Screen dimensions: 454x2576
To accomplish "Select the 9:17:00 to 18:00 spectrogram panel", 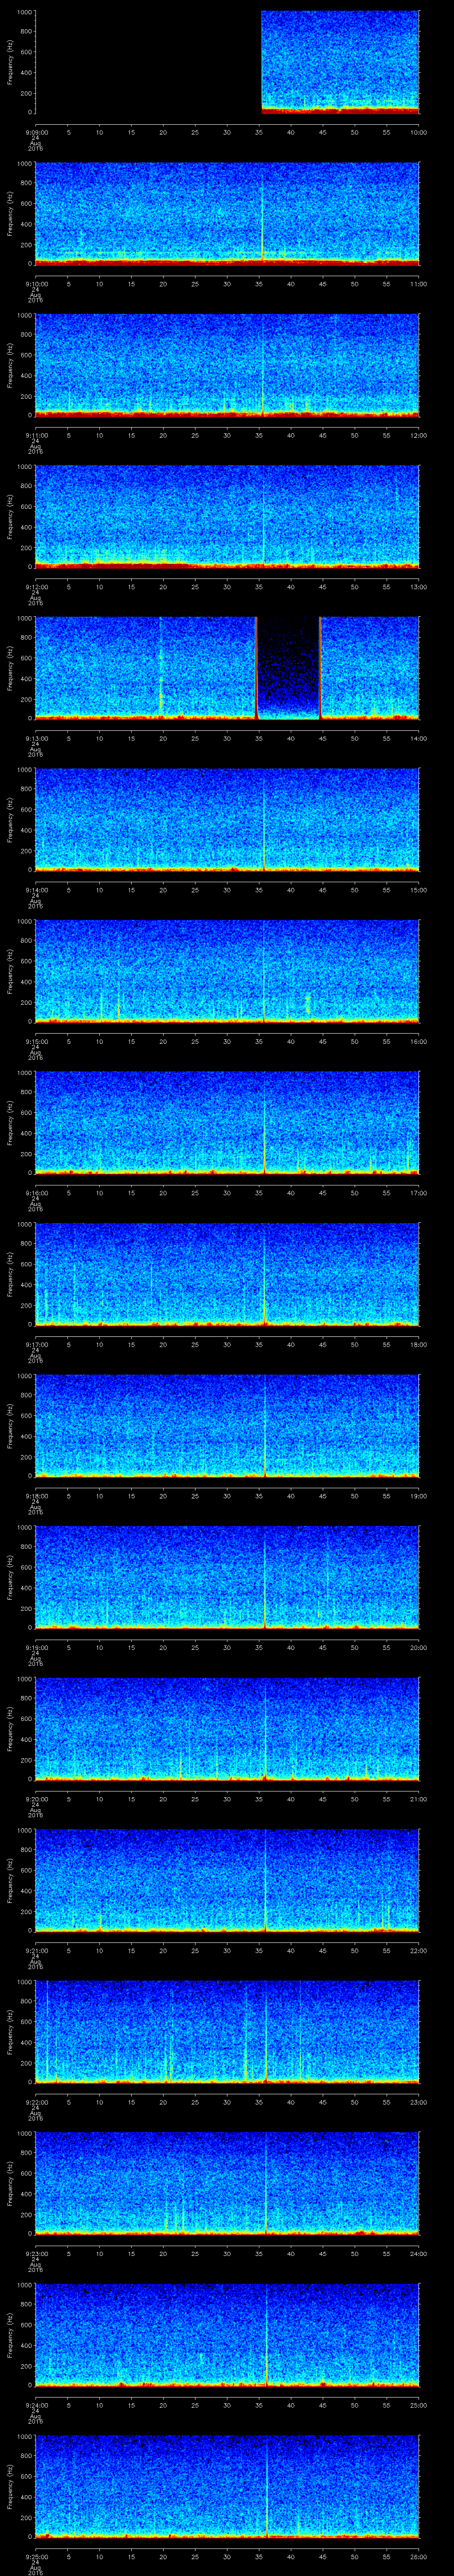I will pos(227,1273).
